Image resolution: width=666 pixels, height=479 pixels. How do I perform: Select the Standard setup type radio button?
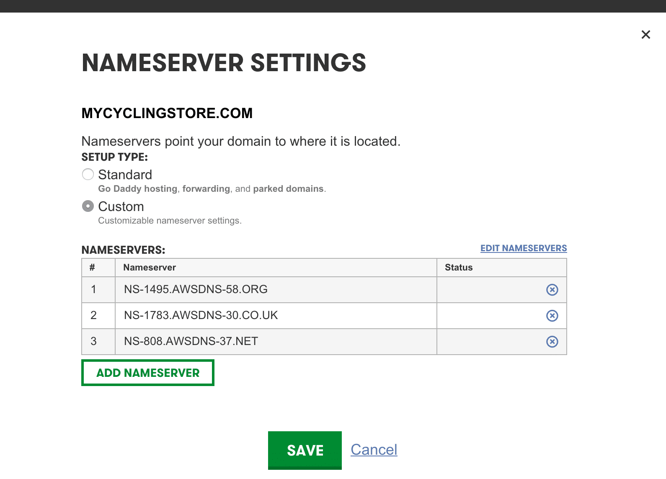pos(88,174)
